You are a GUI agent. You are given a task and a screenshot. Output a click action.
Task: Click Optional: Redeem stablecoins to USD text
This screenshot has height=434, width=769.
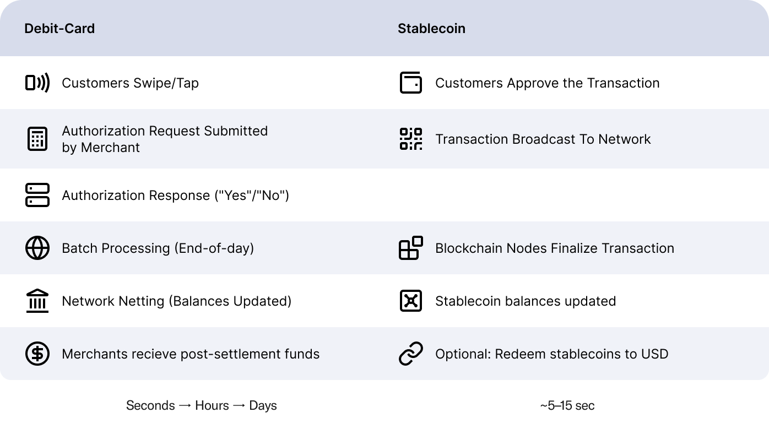tap(552, 354)
